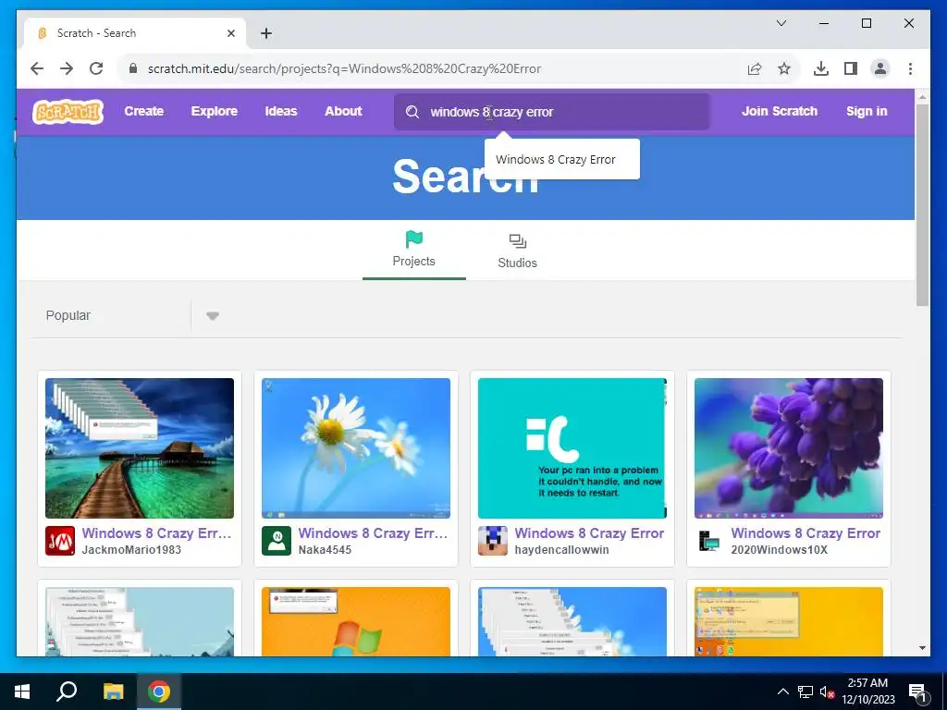
Task: Close the Scratch - Search tab
Action: (x=230, y=33)
